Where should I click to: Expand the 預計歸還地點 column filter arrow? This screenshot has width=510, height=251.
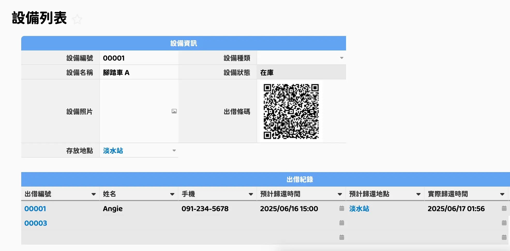point(418,194)
